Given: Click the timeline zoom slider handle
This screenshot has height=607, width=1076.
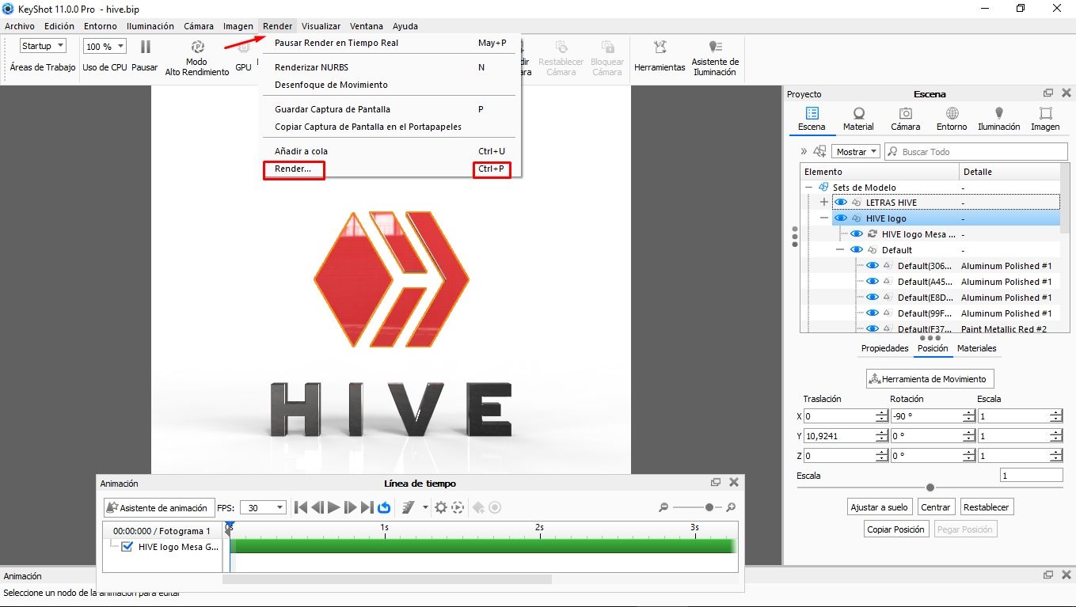Looking at the screenshot, I should pyautogui.click(x=709, y=507).
